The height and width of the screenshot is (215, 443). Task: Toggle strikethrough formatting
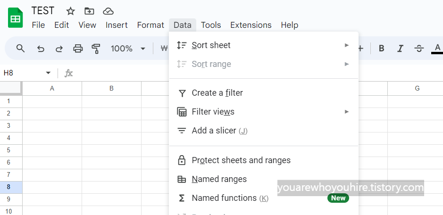(419, 48)
